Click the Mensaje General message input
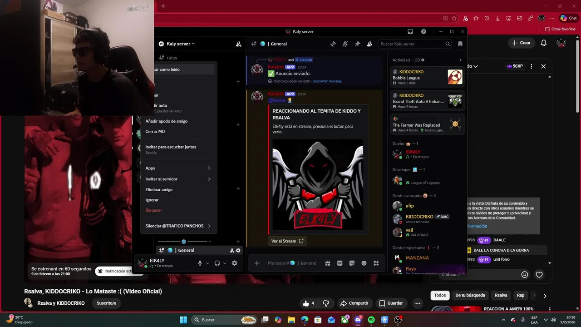The height and width of the screenshot is (327, 581). click(292, 263)
